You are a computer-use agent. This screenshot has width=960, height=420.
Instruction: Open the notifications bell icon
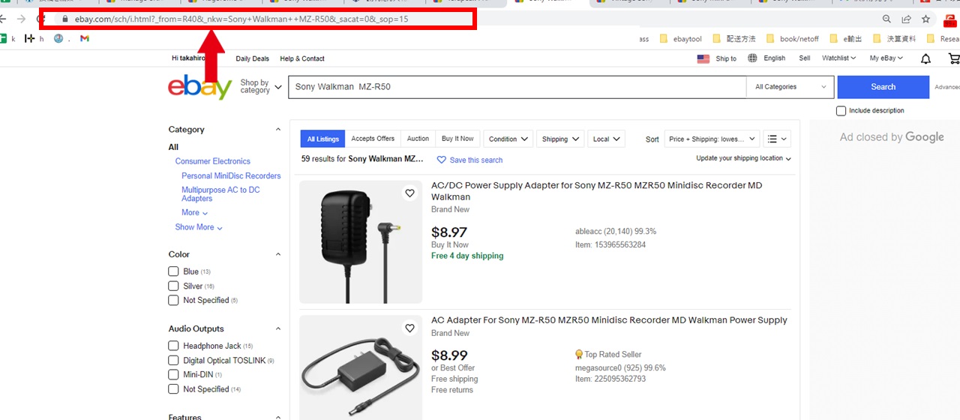click(925, 58)
